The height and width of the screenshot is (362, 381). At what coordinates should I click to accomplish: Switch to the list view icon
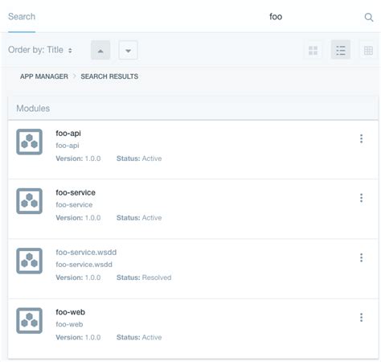point(341,50)
